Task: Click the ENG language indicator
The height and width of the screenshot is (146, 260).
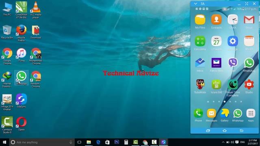Action: click(x=243, y=142)
